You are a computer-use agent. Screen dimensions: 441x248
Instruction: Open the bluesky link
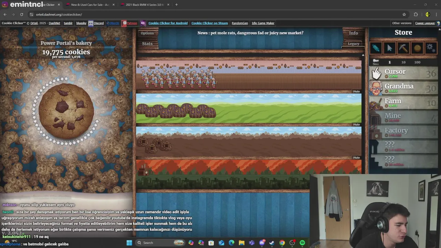point(81,23)
